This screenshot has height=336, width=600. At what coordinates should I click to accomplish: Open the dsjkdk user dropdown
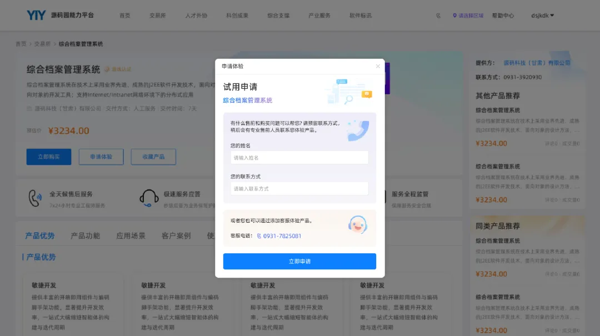[x=542, y=16]
